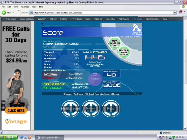Open the Profile Settings tab
Screen dimensions: 187x140
click(x=153, y=19)
